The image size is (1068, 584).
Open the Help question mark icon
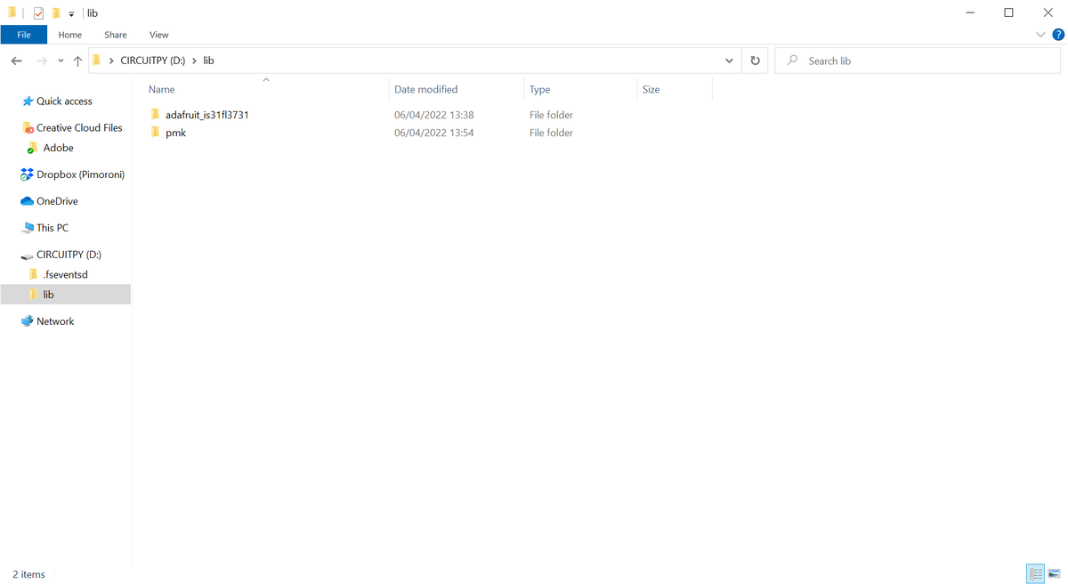point(1058,35)
